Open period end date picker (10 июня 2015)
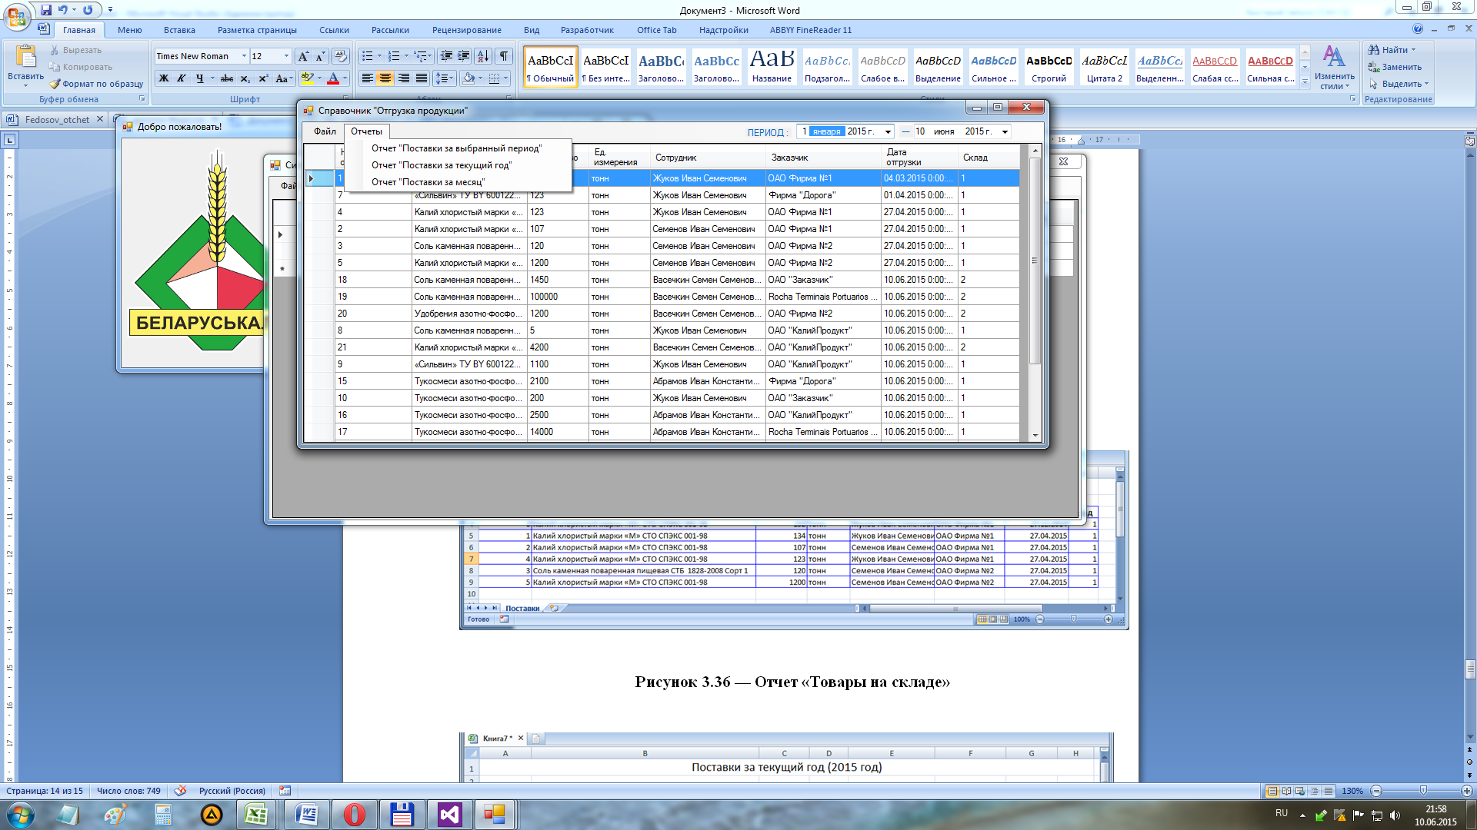 pos(1005,131)
